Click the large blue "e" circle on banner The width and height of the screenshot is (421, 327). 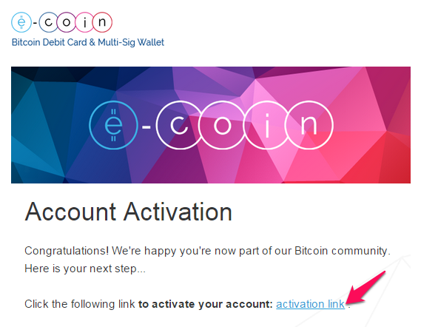tap(113, 125)
